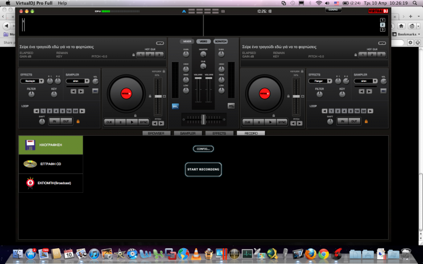423x264 pixels.
Task: Switch to the SAMPLER tab
Action: coord(188,134)
